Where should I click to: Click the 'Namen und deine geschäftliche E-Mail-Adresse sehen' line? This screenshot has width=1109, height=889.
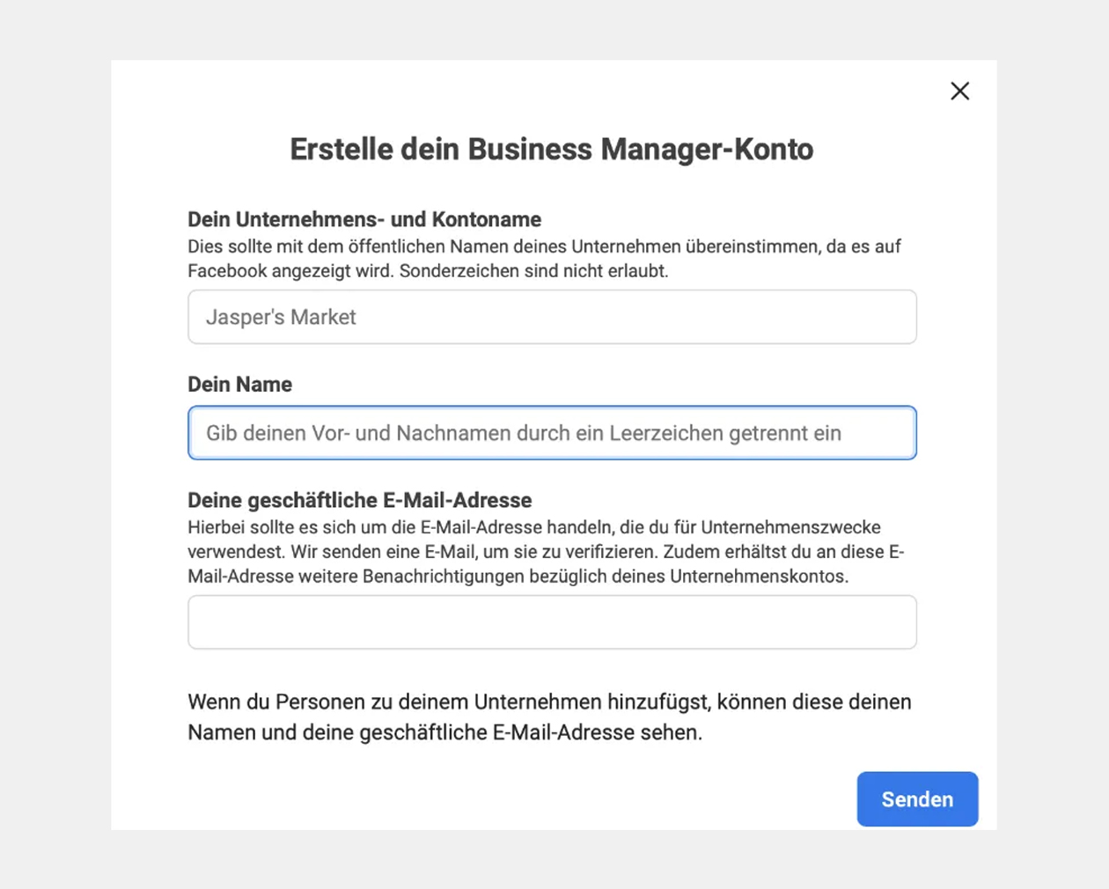[444, 732]
